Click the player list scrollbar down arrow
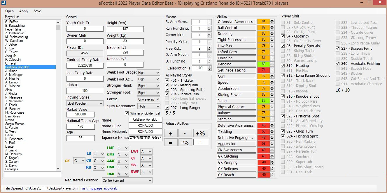The width and height of the screenshot is (387, 193). click(58, 169)
